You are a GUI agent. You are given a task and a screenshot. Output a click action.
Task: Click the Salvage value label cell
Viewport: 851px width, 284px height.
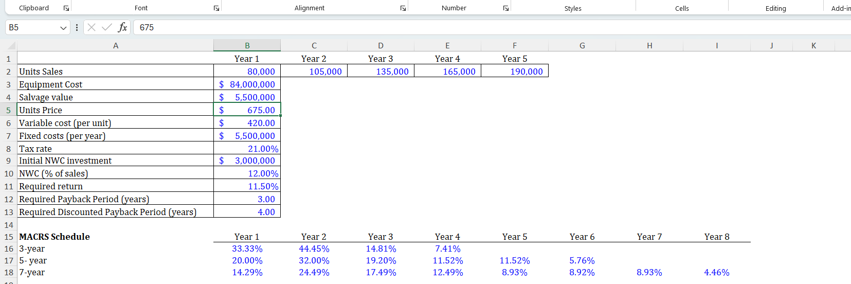[x=116, y=97]
